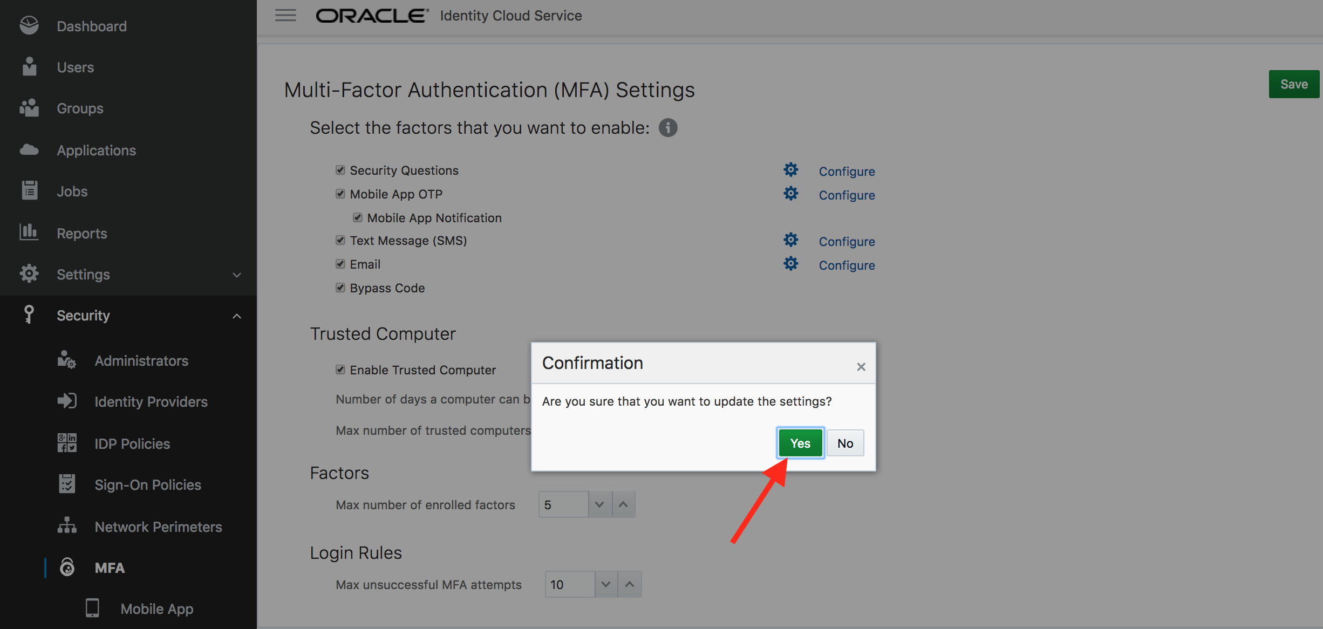Screen dimensions: 1323x629
Task: Click Configure link for Security Questions
Action: click(847, 171)
